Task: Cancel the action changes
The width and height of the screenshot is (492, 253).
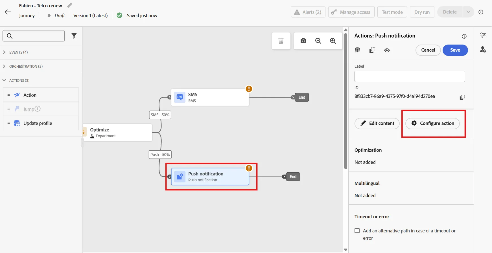Action: pos(428,50)
